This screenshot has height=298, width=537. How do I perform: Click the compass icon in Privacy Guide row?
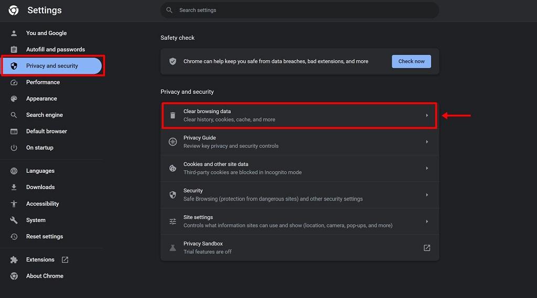[x=173, y=142]
